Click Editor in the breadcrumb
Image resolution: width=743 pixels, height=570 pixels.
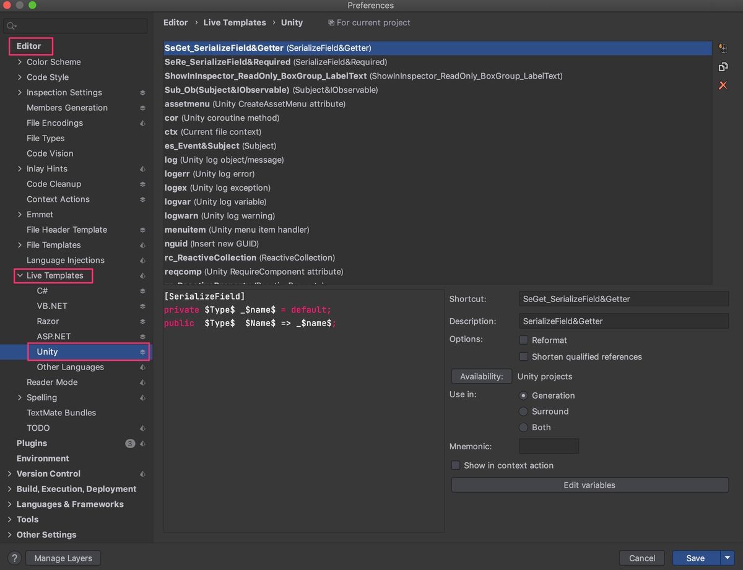[176, 22]
